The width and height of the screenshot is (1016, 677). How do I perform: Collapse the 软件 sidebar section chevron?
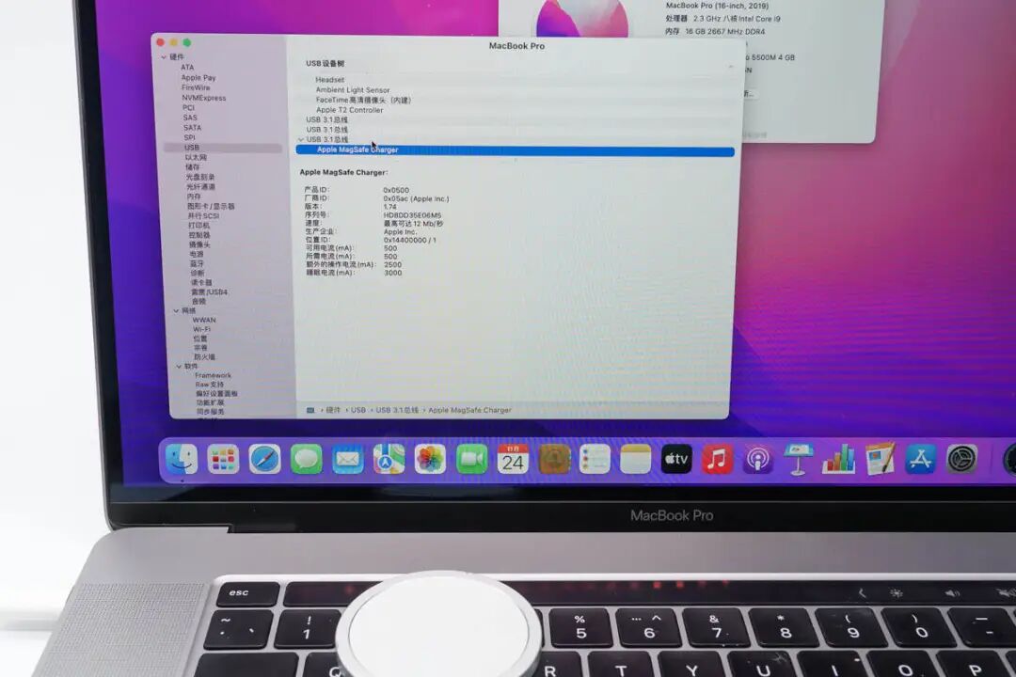pyautogui.click(x=179, y=367)
